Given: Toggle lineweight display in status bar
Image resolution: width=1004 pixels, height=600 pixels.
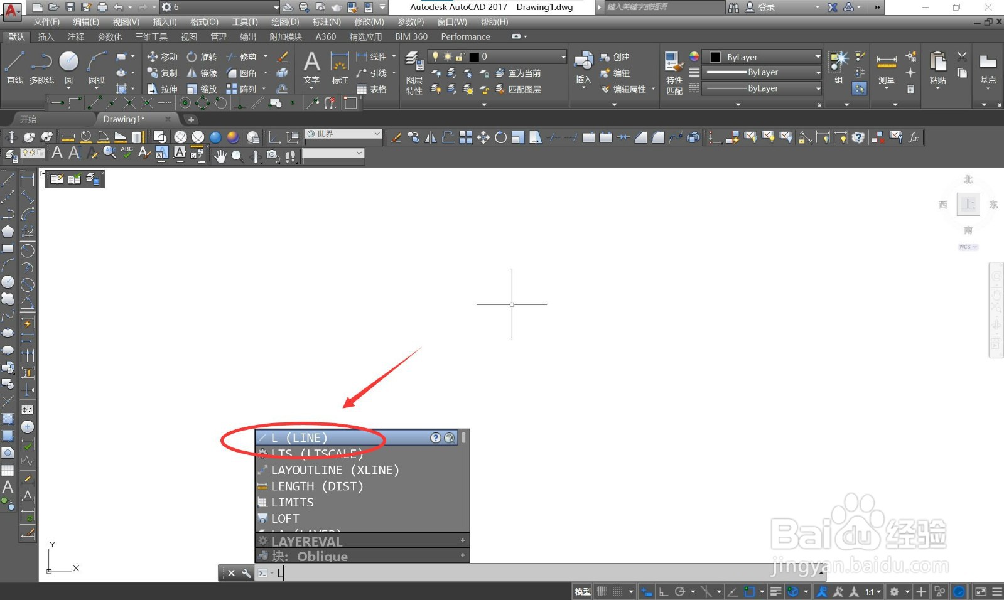Looking at the screenshot, I should [775, 591].
